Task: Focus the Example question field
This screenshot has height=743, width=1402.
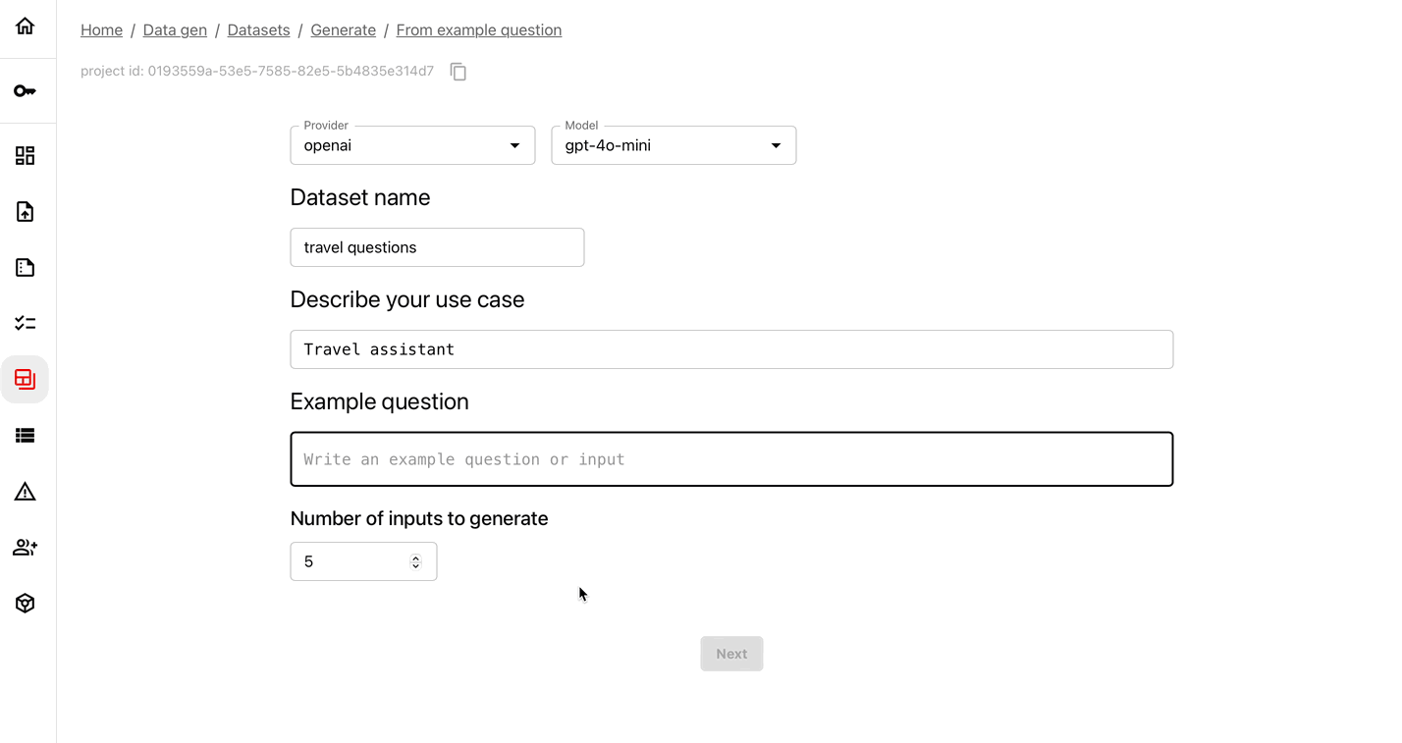Action: [x=731, y=459]
